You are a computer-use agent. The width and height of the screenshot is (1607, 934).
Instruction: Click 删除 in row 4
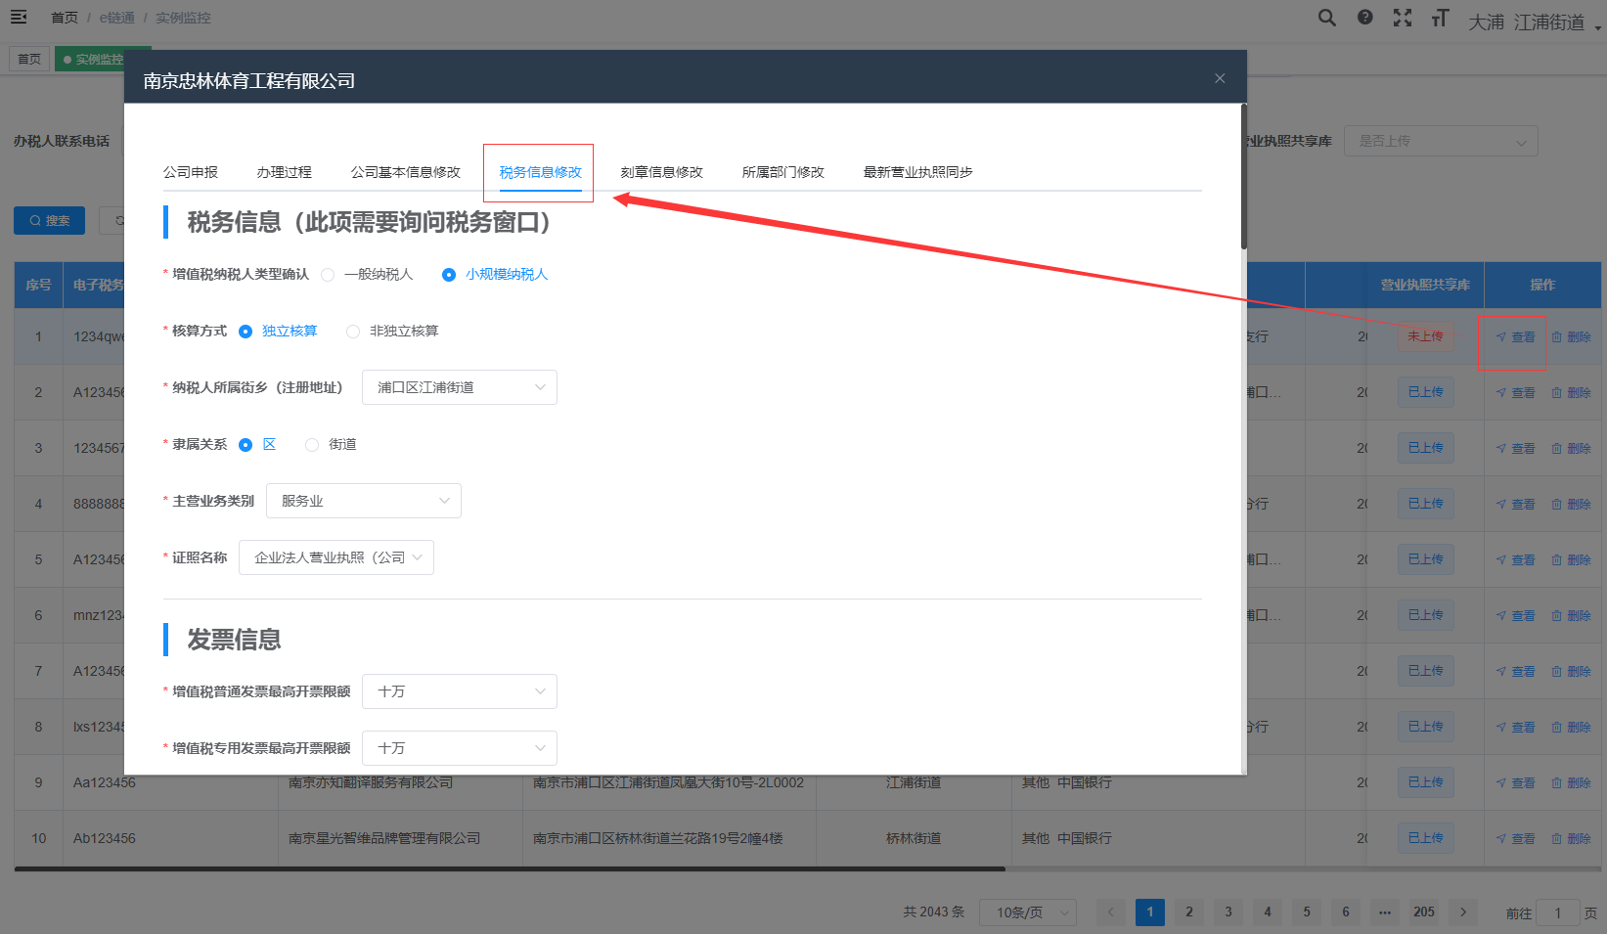tap(1571, 504)
